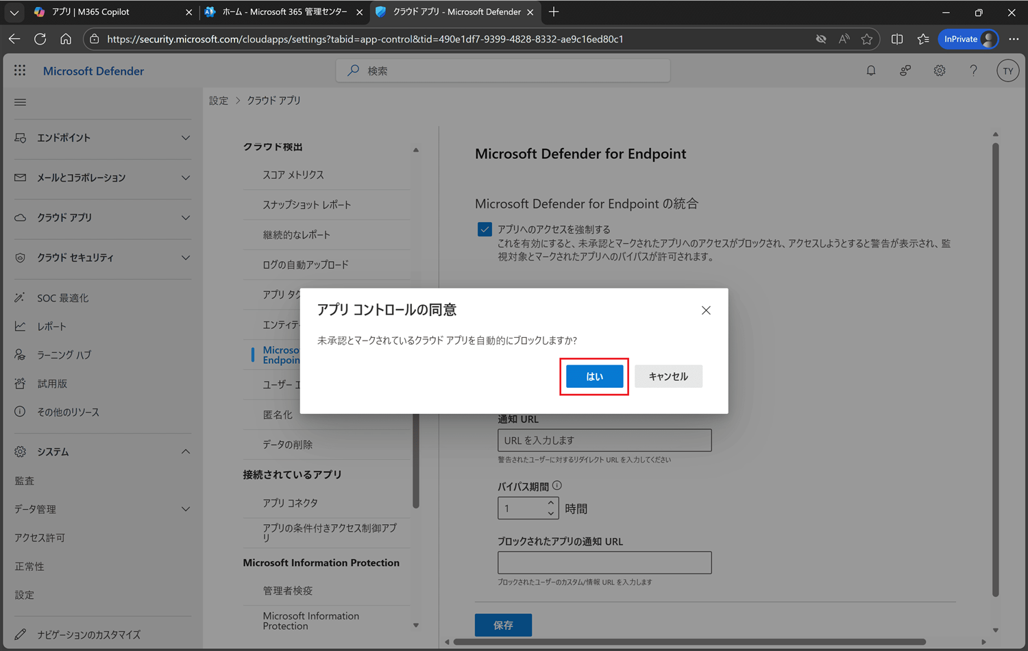
Task: Toggle アプリへのアクセスを強制する checkbox
Action: (x=485, y=230)
